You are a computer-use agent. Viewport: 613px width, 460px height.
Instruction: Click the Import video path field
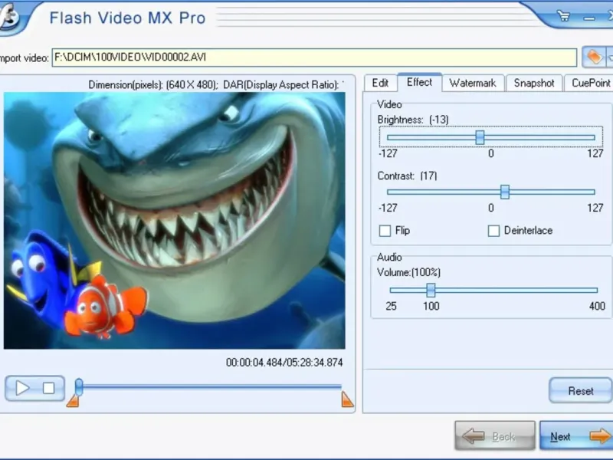(x=314, y=58)
